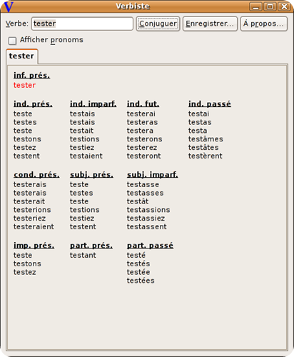Screen dimensions: 294x357
Task: Click the 'ind. prés.' heading
Action: pyautogui.click(x=33, y=104)
